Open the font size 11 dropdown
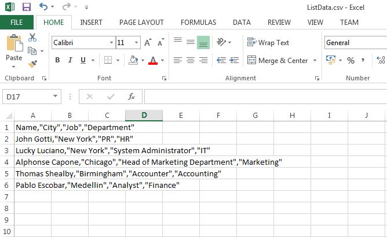 point(136,43)
